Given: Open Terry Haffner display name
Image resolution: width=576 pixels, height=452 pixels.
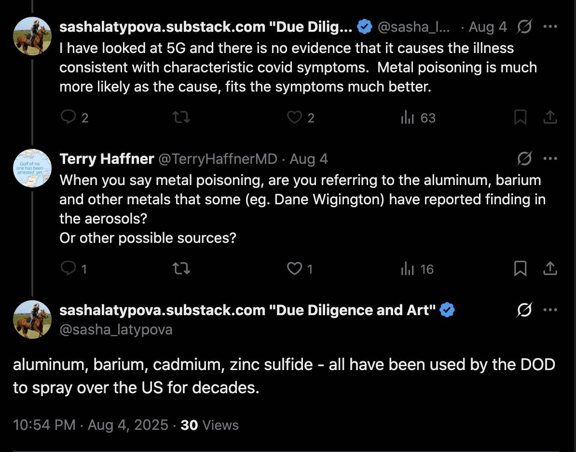Looking at the screenshot, I should click(107, 159).
